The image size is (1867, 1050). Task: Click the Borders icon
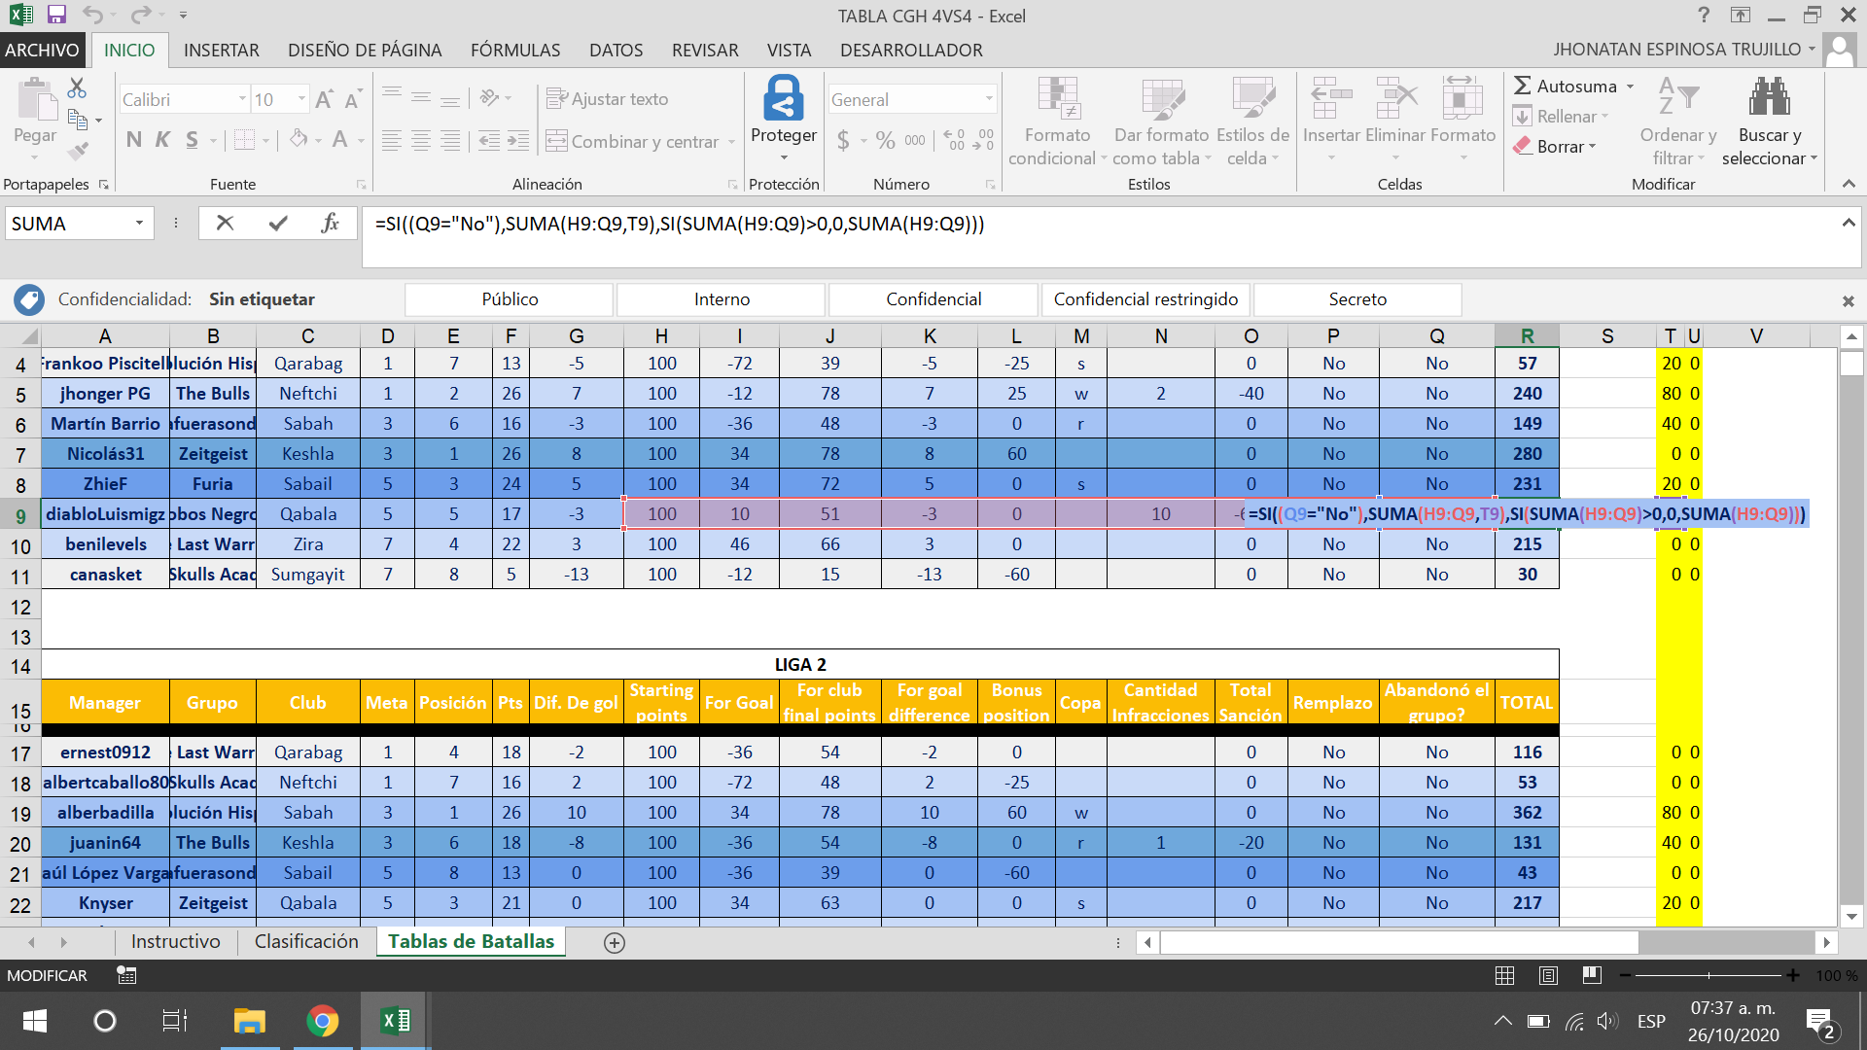(x=244, y=140)
